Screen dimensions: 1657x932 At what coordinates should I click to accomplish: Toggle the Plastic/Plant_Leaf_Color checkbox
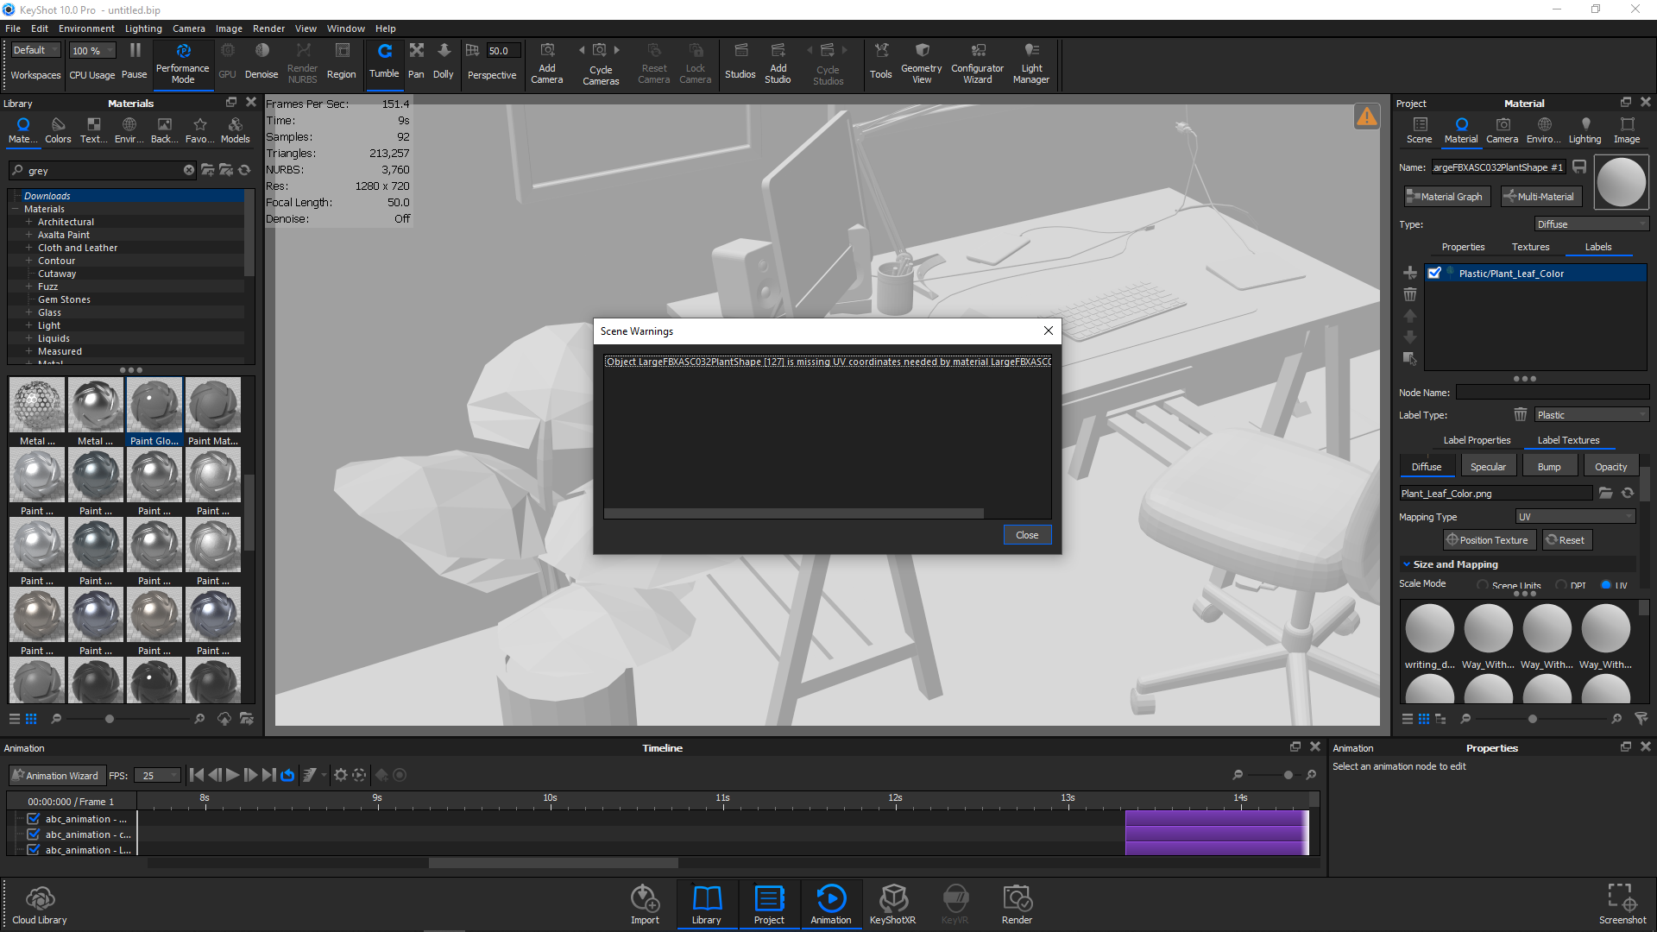[x=1435, y=273]
